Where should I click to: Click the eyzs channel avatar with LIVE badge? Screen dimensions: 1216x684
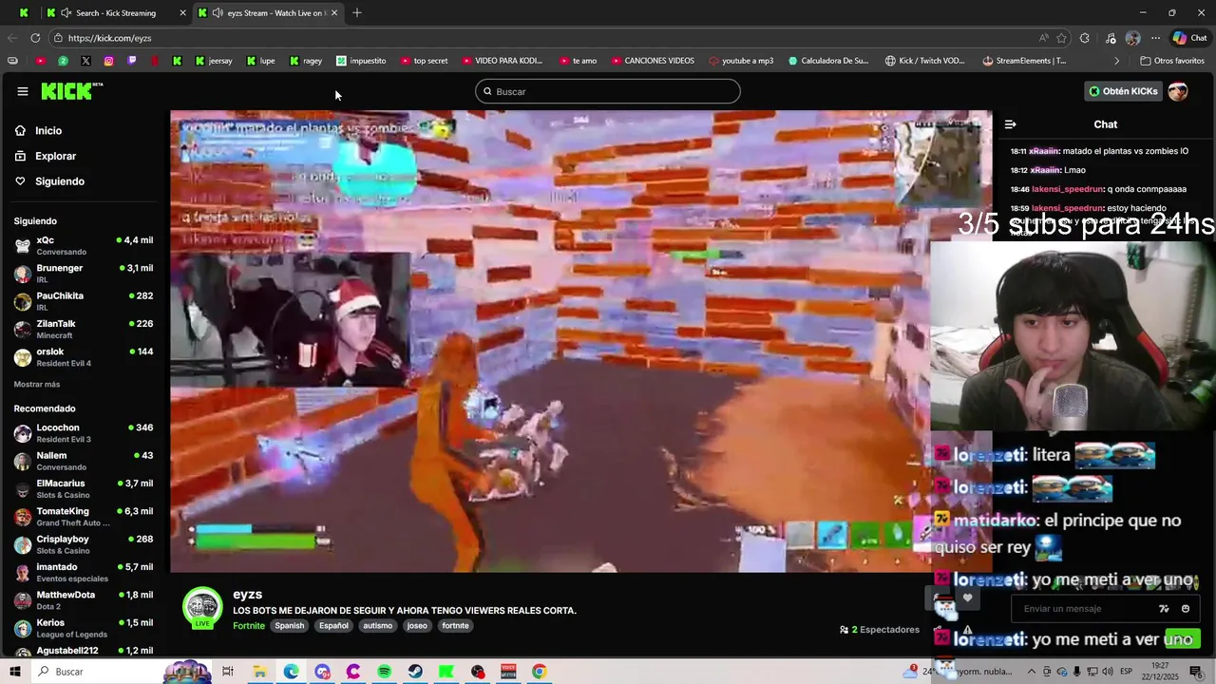pyautogui.click(x=202, y=608)
